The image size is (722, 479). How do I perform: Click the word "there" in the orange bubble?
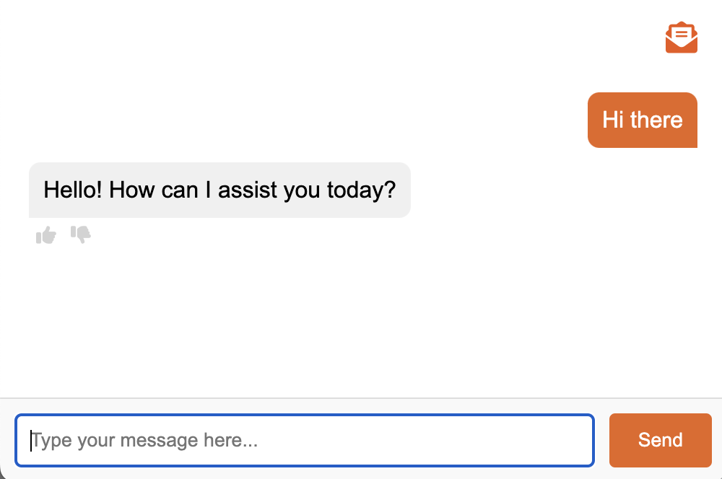point(656,120)
